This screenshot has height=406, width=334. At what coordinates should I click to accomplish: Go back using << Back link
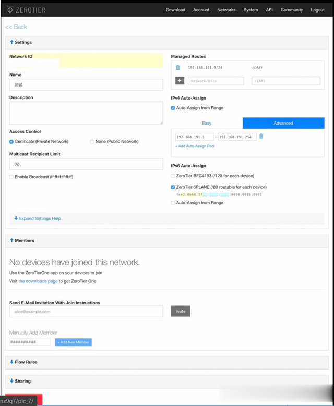click(16, 27)
